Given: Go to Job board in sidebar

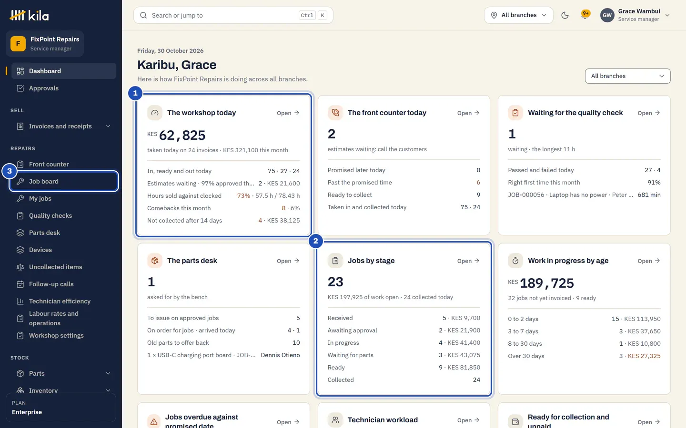Looking at the screenshot, I should tap(63, 181).
